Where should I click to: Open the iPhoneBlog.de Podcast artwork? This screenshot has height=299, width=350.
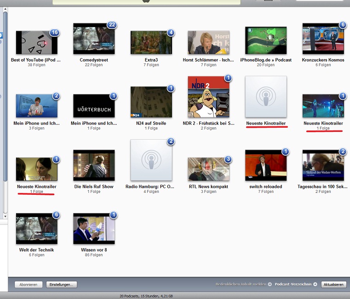tap(266, 40)
